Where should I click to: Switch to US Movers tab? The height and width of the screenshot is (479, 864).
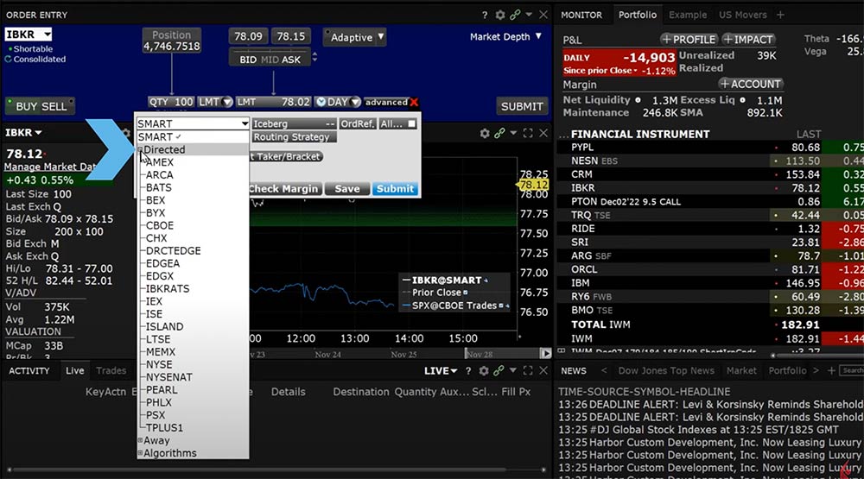coord(742,15)
